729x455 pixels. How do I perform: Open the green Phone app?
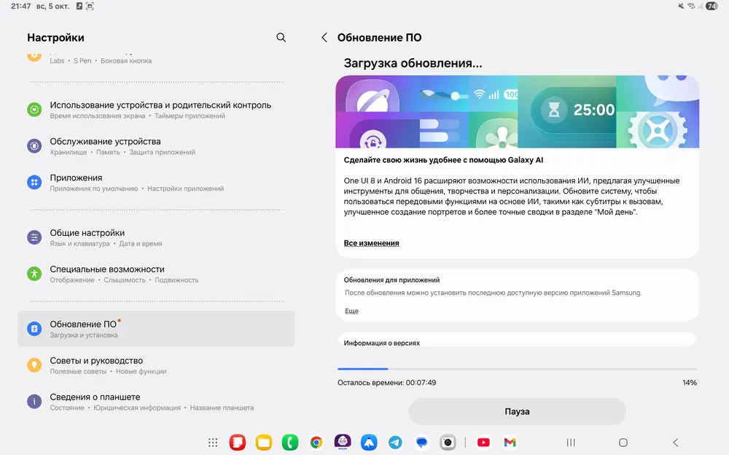290,443
